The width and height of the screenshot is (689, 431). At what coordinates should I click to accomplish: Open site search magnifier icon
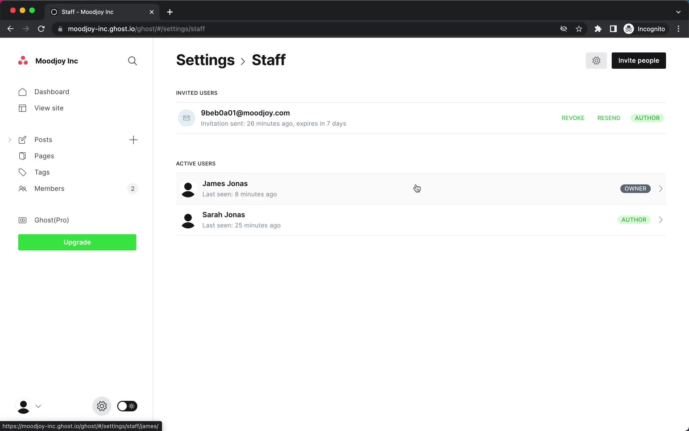click(x=132, y=61)
